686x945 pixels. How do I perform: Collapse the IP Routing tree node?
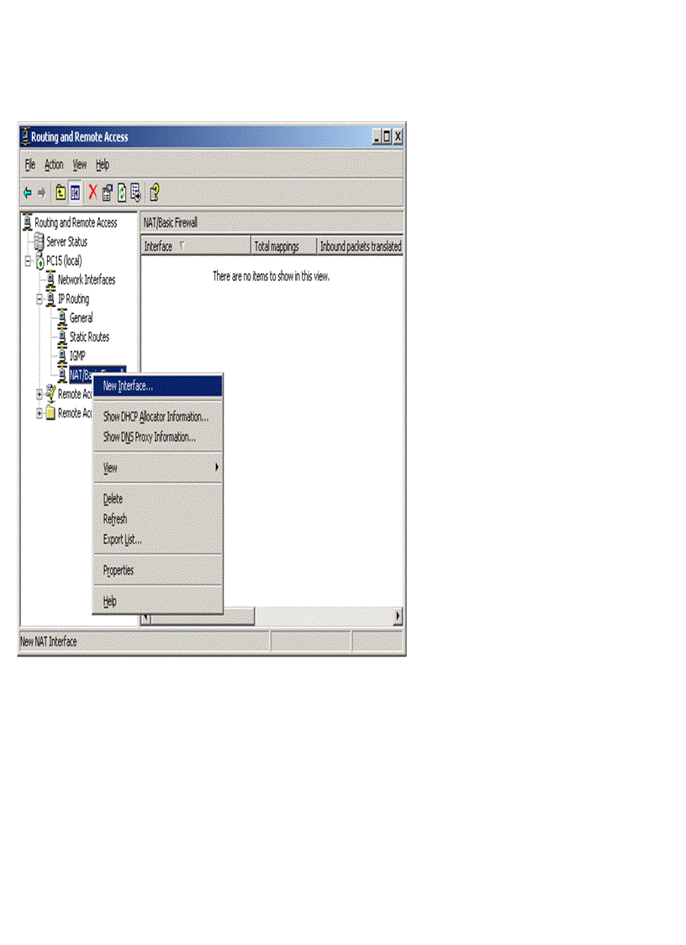(40, 299)
